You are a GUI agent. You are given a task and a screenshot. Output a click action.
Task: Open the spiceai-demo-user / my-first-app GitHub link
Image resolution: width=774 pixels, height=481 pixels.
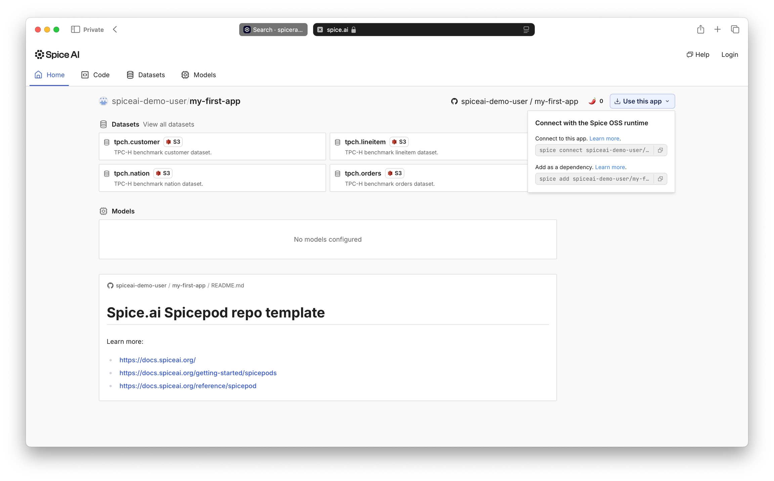pyautogui.click(x=514, y=101)
